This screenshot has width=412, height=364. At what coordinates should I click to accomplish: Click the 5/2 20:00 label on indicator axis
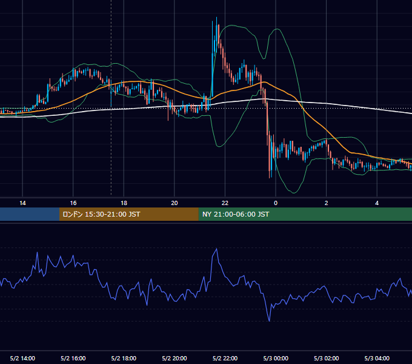pos(174,358)
